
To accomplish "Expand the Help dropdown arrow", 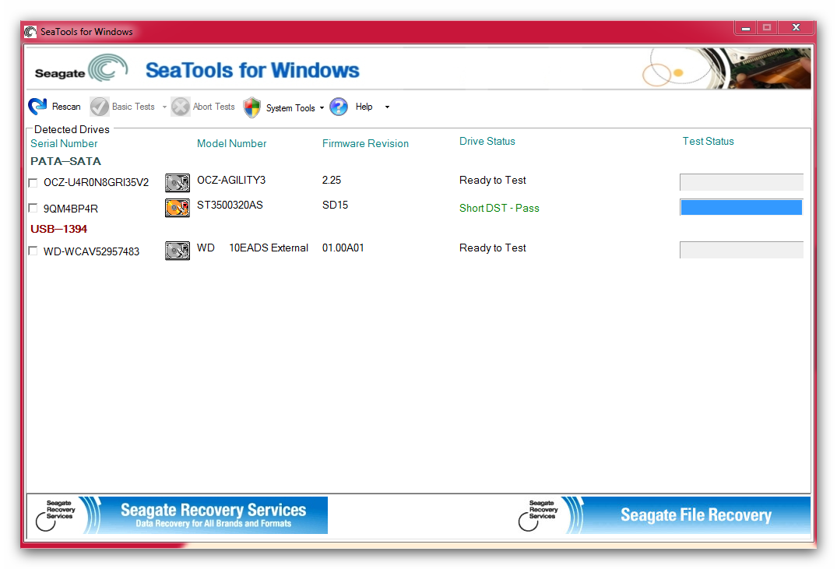I will tap(388, 107).
